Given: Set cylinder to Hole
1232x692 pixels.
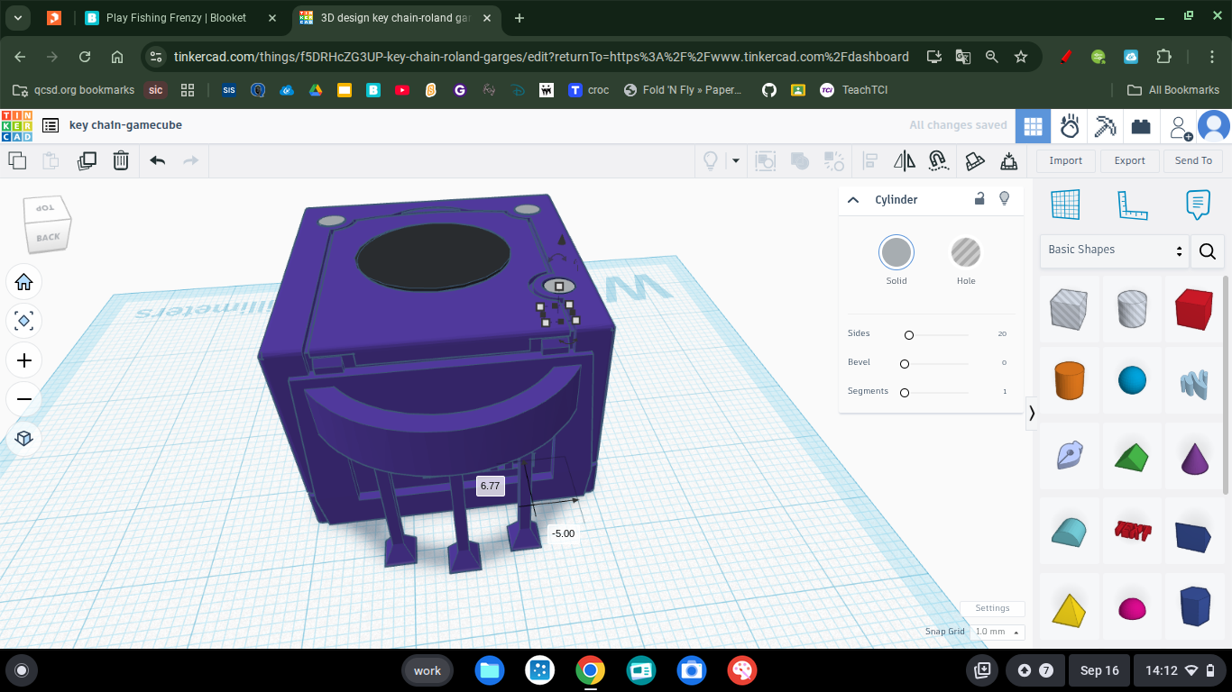Looking at the screenshot, I should tap(966, 252).
